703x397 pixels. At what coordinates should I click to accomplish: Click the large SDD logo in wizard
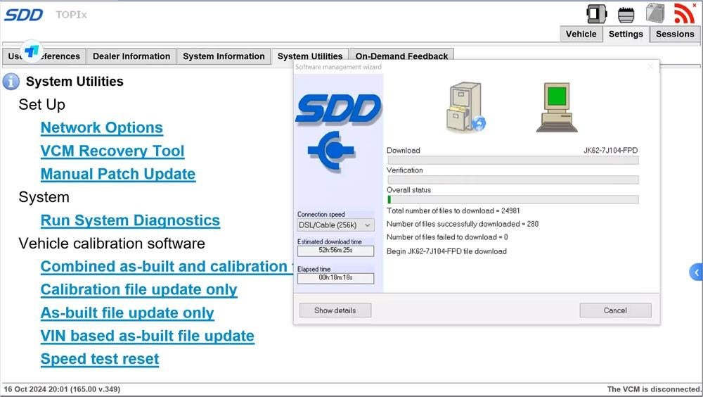tap(338, 109)
